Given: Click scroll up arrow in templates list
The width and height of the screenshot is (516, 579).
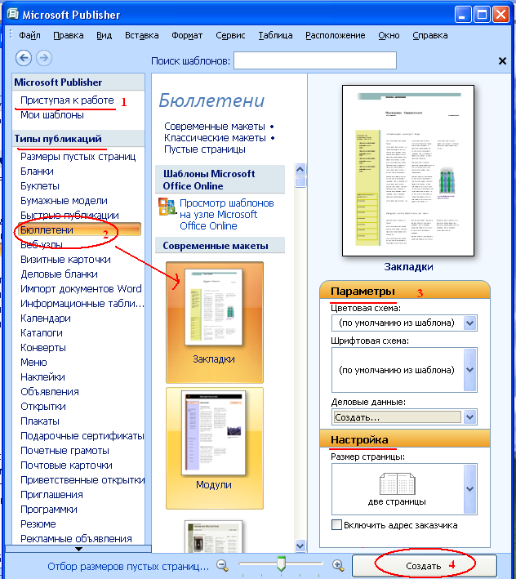Looking at the screenshot, I should coord(300,170).
